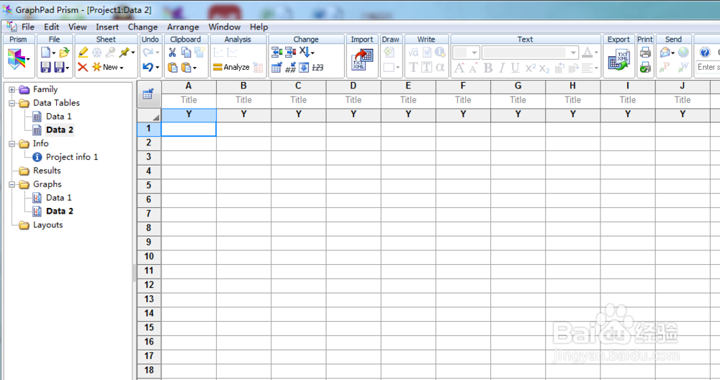
Task: Click the ## decimal format icon
Action: click(291, 68)
